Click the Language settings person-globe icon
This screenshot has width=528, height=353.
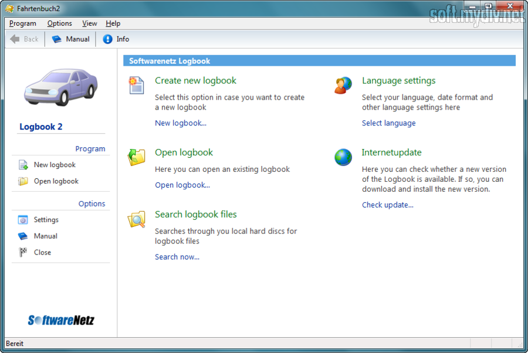343,85
